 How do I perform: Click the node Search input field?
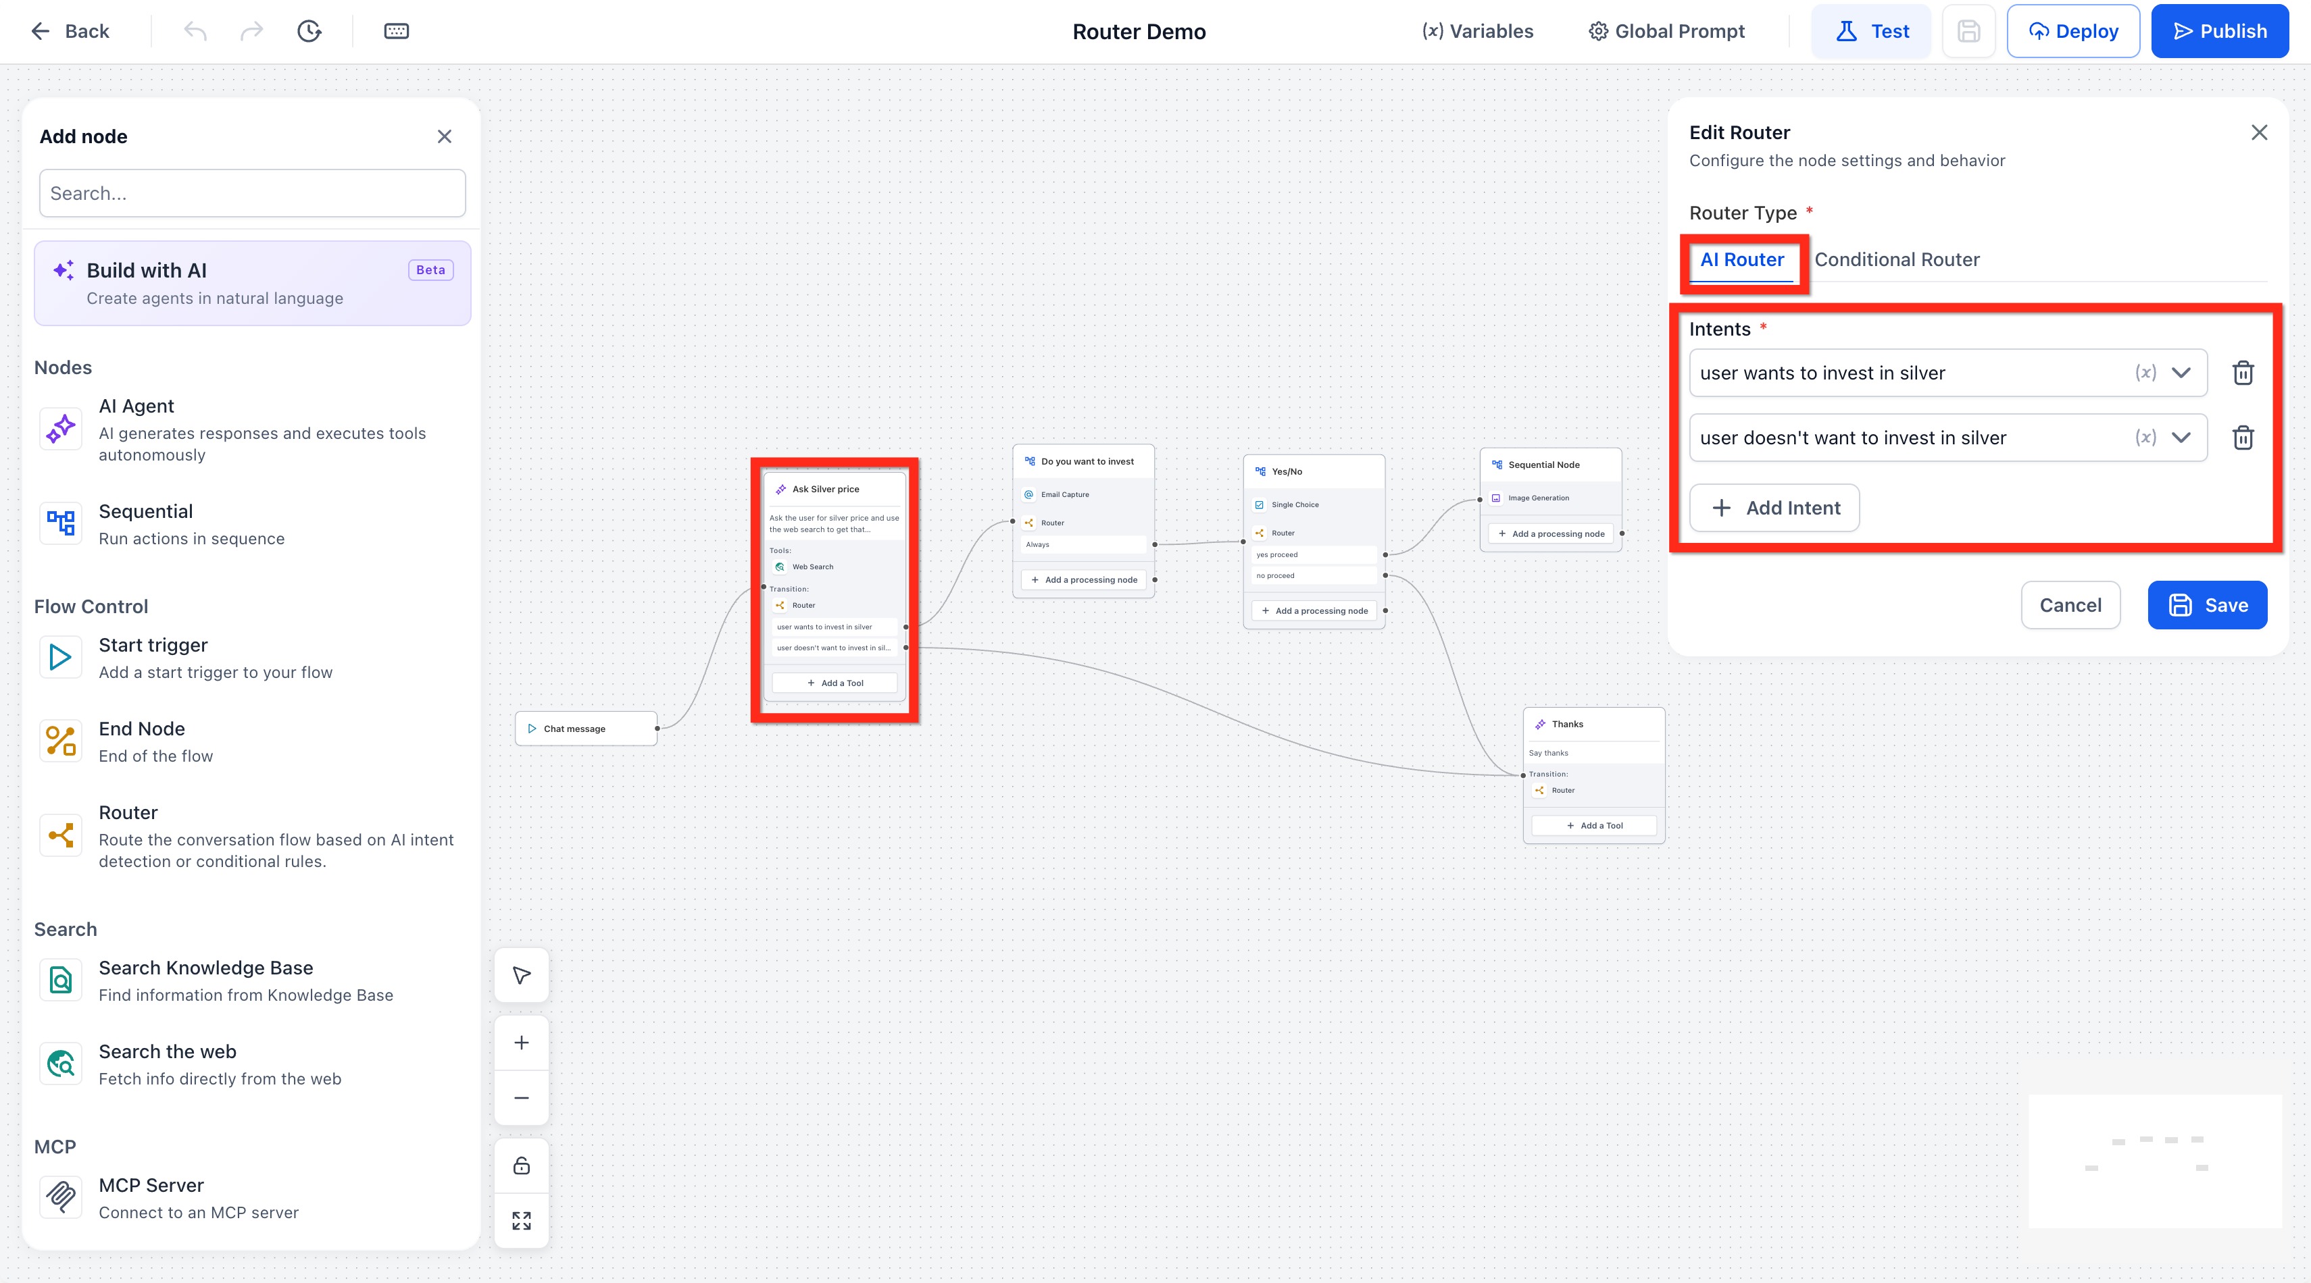(252, 194)
